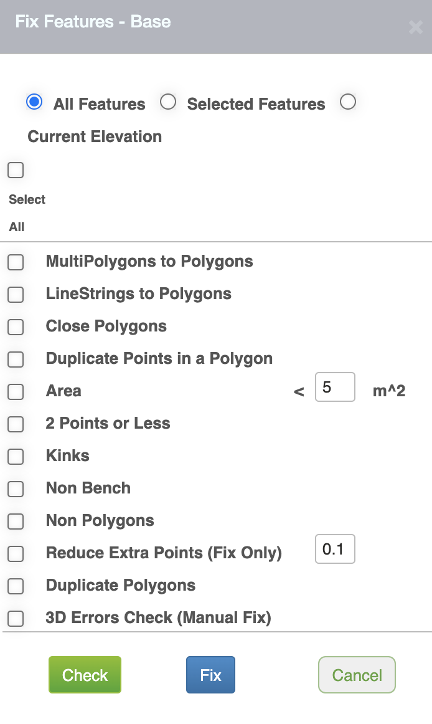
Task: Click the blue Fix button
Action: pyautogui.click(x=210, y=675)
